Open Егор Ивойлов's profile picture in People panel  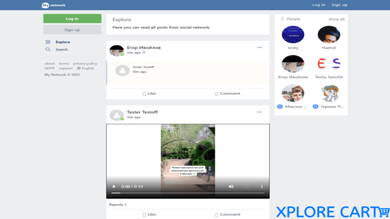293,64
